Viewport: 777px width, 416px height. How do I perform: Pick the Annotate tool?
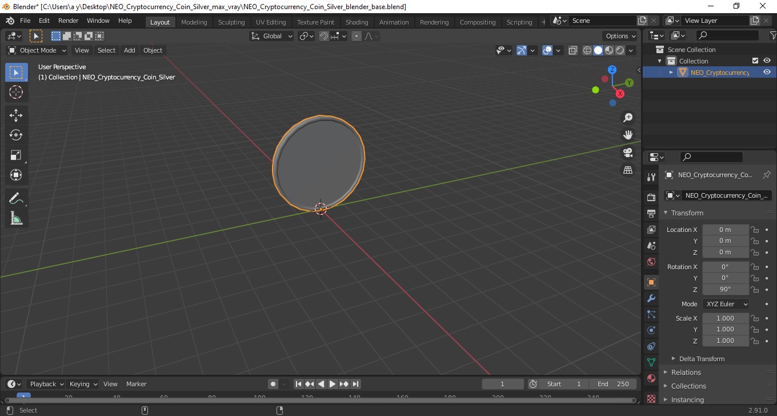coord(16,199)
